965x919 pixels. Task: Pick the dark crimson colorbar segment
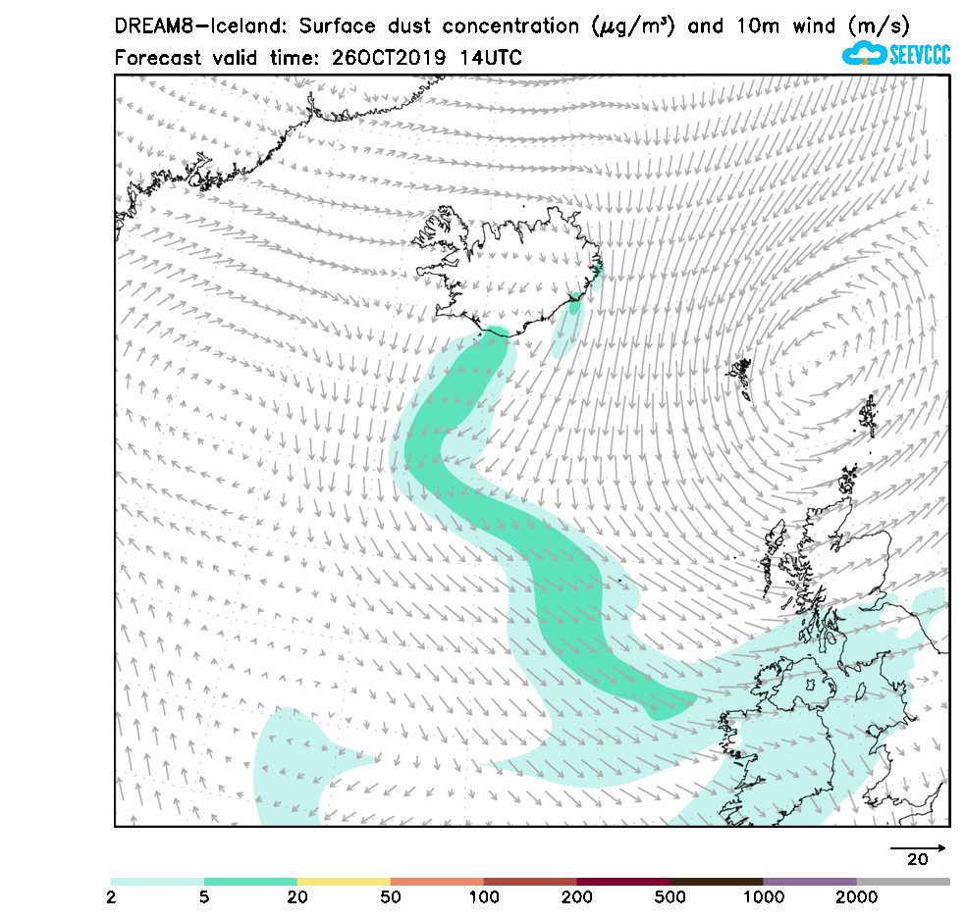point(623,882)
